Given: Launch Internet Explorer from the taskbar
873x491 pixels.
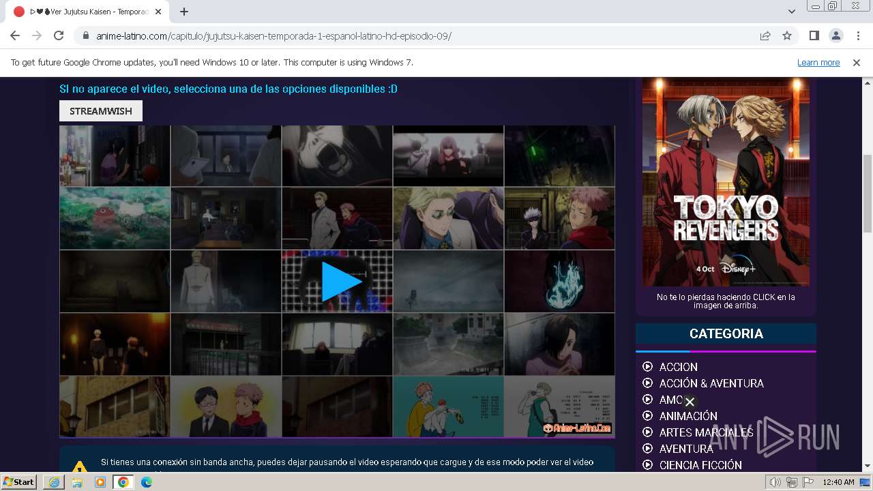Looking at the screenshot, I should [54, 482].
